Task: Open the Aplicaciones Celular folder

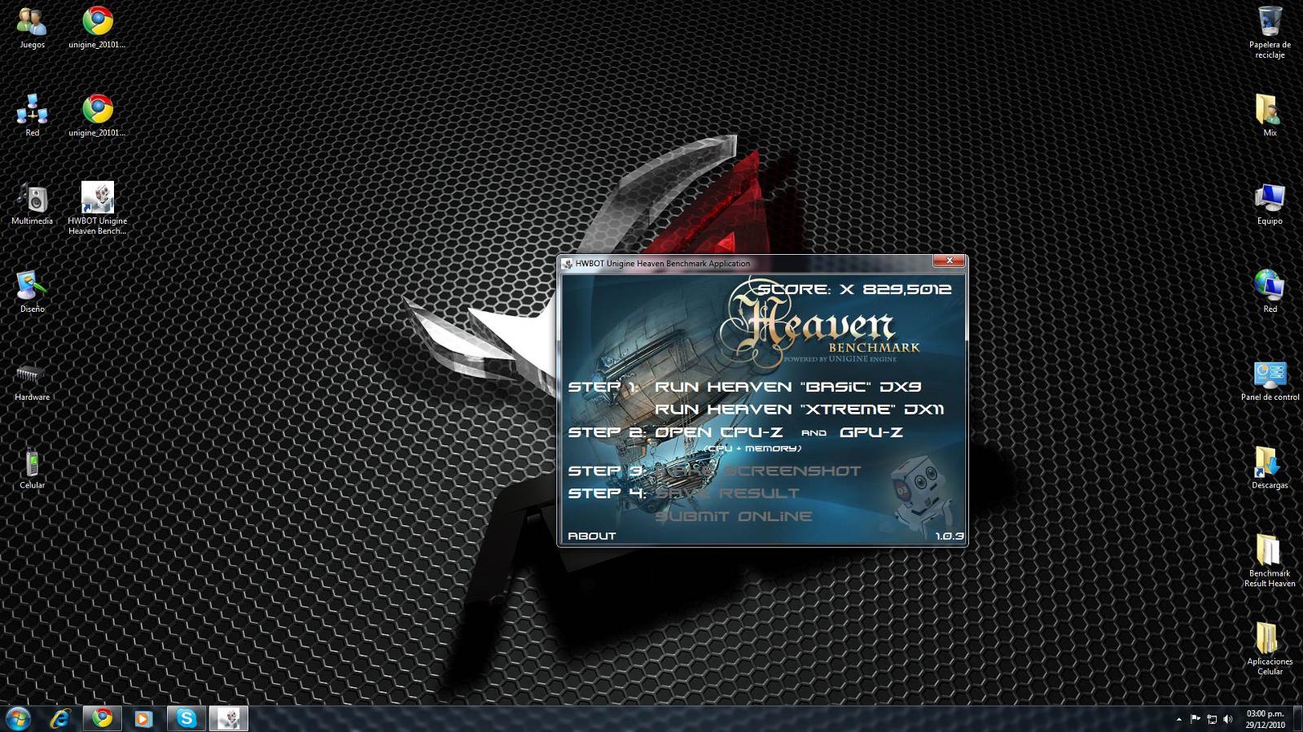Action: coord(1270,648)
